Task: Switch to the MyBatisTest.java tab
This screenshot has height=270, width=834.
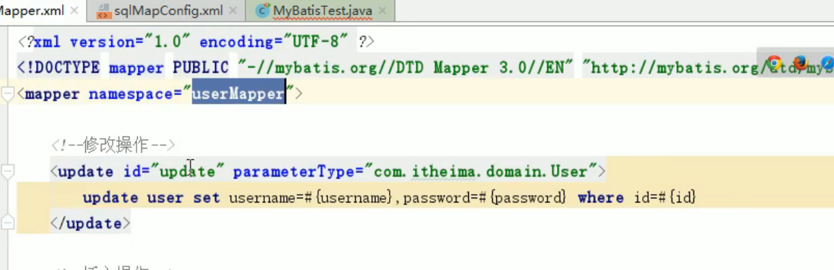Action: (x=323, y=10)
